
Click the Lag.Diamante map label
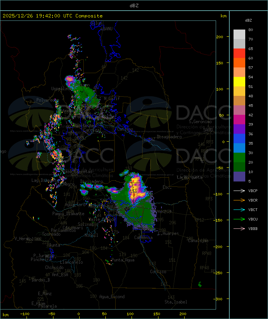coord(45,180)
